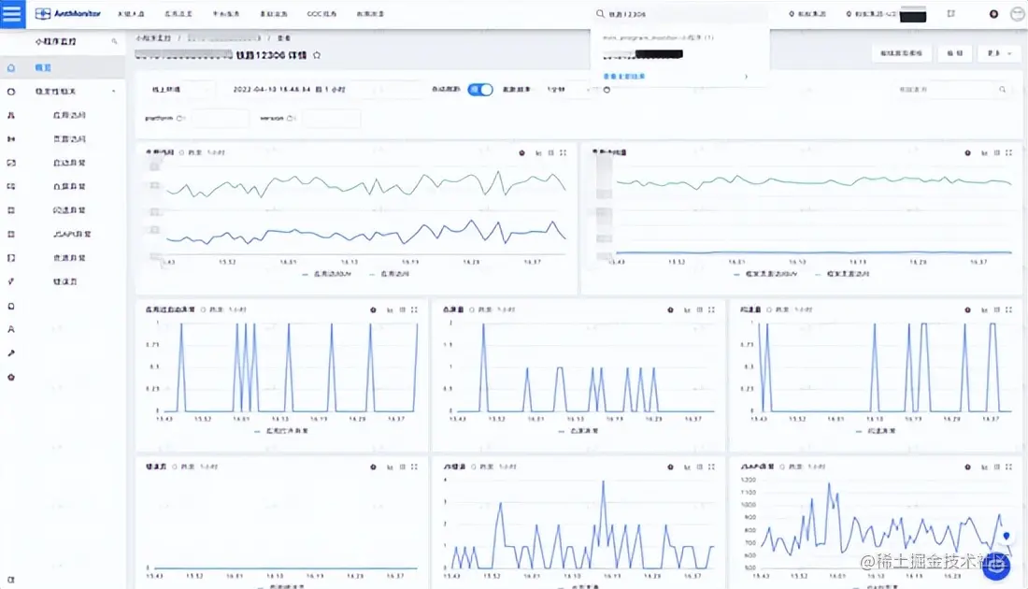The width and height of the screenshot is (1028, 589).
Task: Open the user avatar icon at top right
Action: (x=1018, y=13)
